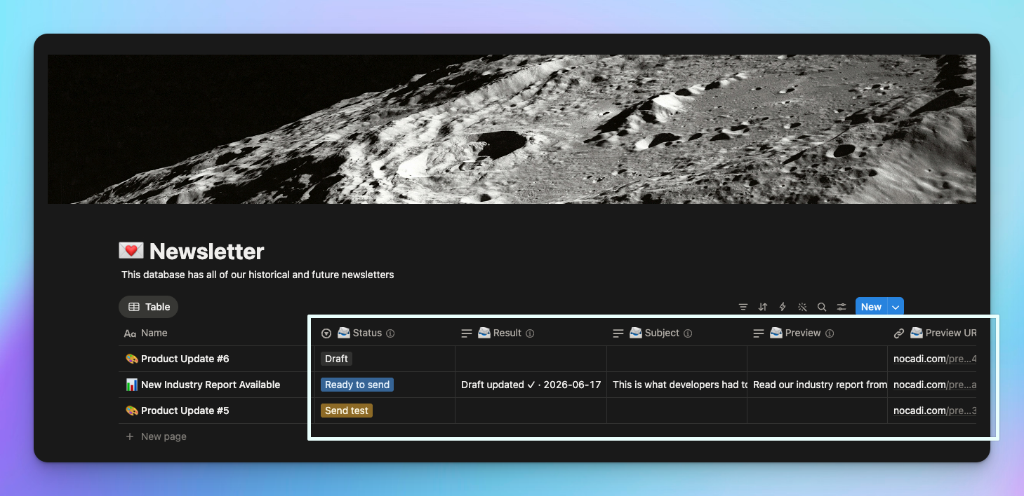Click the moon surface cover image

pyautogui.click(x=512, y=129)
